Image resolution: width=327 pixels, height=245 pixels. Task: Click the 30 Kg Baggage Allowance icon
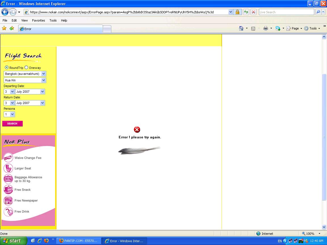8,179
